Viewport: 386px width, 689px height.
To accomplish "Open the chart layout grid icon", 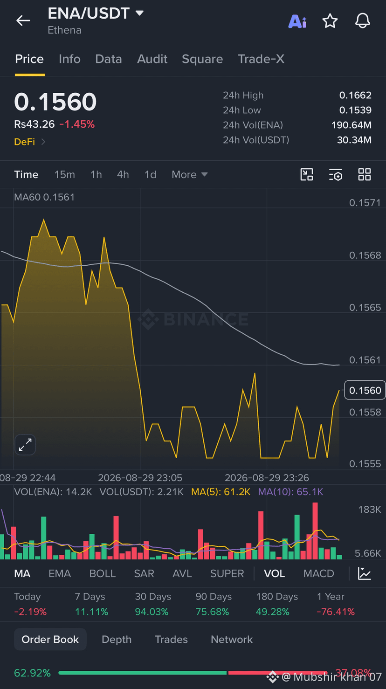I will coord(365,174).
